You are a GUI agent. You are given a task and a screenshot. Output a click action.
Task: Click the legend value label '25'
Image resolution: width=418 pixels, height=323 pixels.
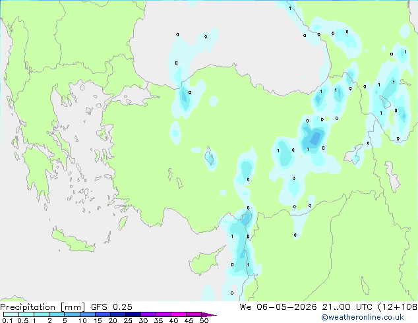pyautogui.click(x=128, y=320)
